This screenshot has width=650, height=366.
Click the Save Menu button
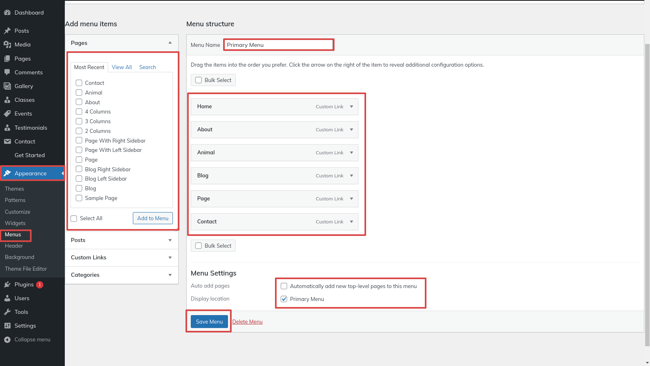click(209, 322)
